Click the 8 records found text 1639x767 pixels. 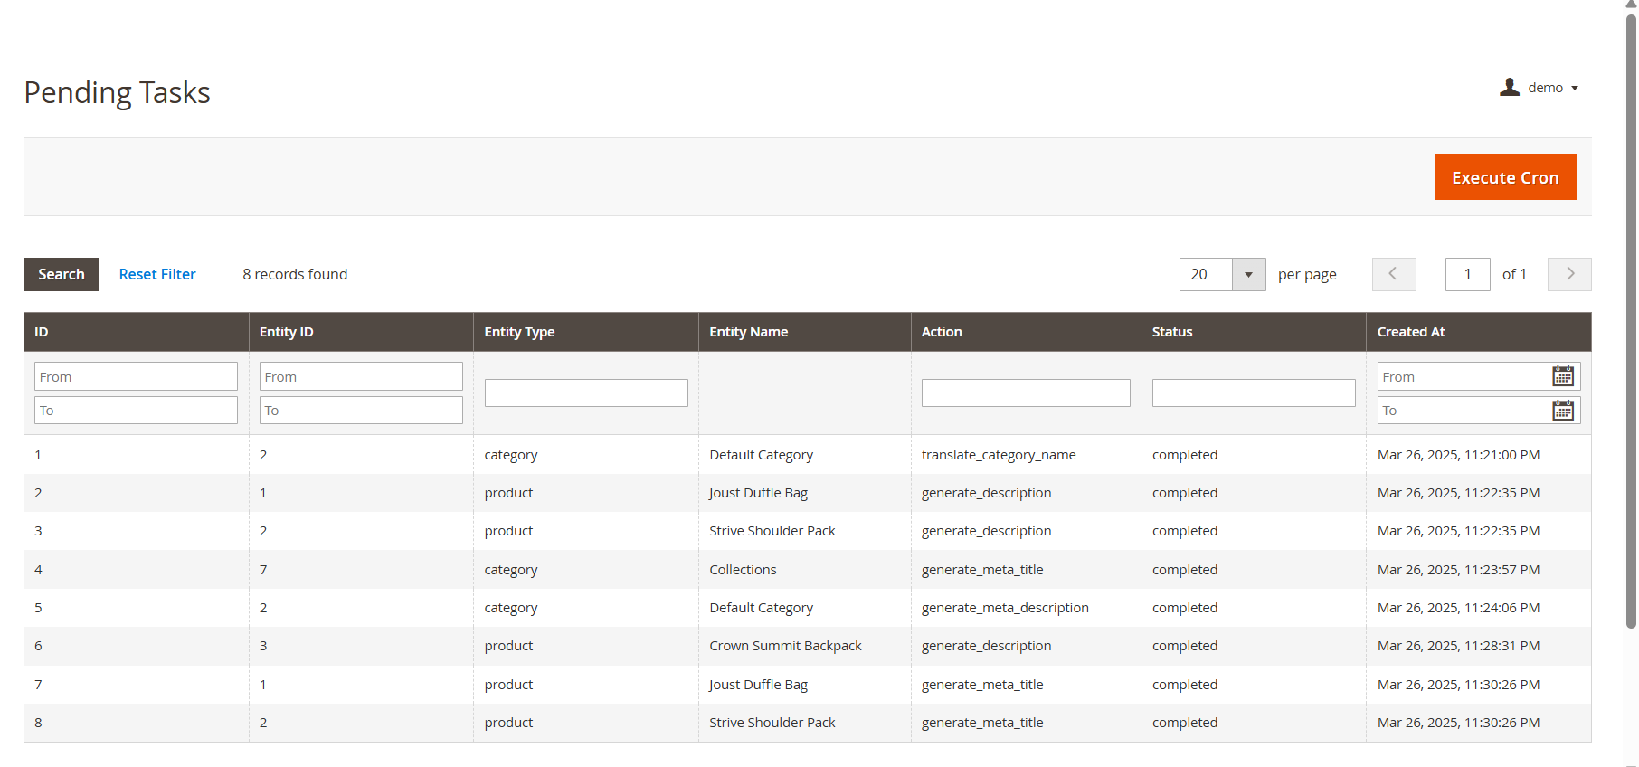point(295,274)
